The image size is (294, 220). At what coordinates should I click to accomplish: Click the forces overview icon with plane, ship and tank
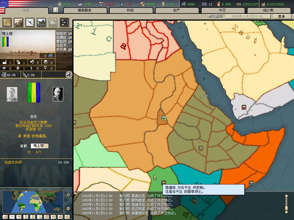(x=64, y=22)
